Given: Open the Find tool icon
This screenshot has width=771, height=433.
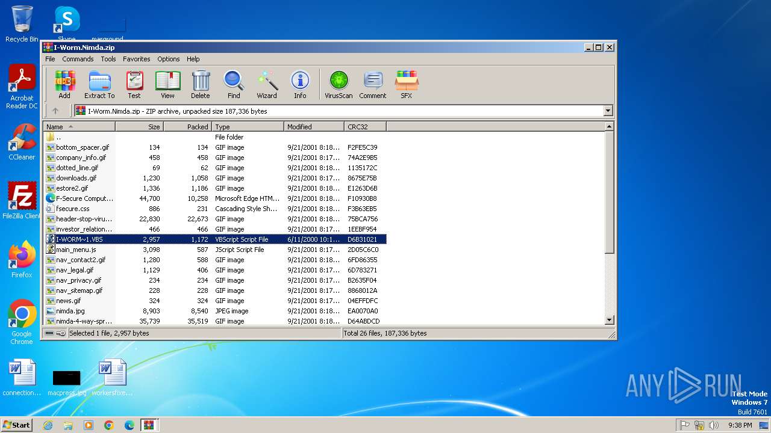Looking at the screenshot, I should click(x=234, y=84).
